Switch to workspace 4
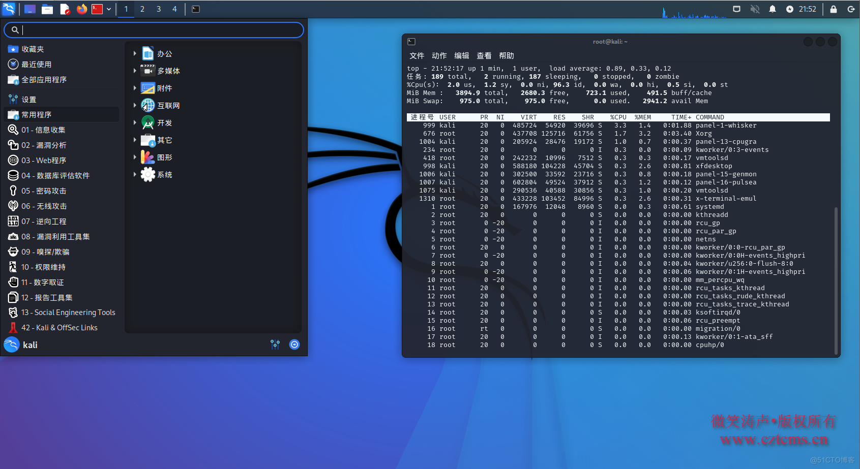The height and width of the screenshot is (469, 860). point(174,9)
